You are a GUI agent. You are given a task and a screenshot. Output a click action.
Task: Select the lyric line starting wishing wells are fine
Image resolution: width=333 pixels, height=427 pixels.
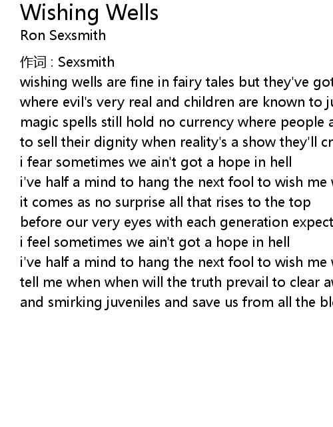click(176, 82)
